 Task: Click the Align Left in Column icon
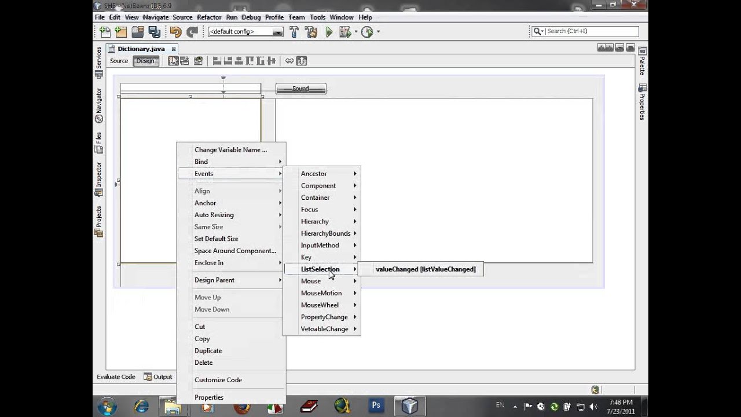click(x=217, y=61)
